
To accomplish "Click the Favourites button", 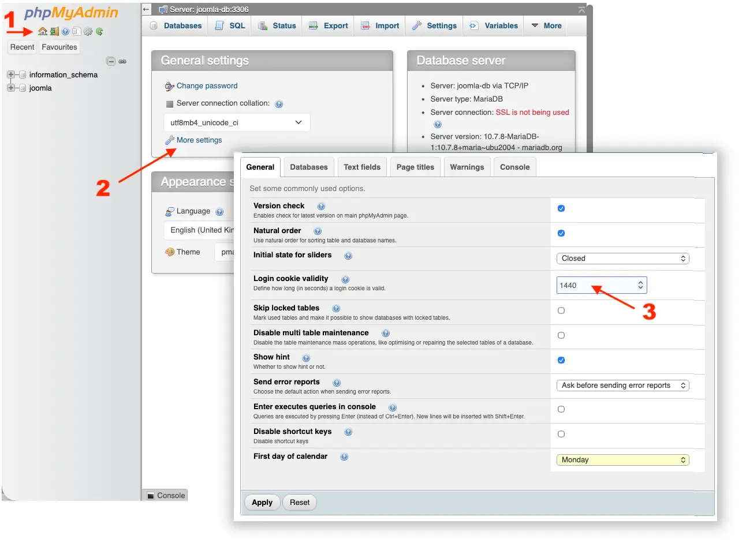I will (x=59, y=47).
